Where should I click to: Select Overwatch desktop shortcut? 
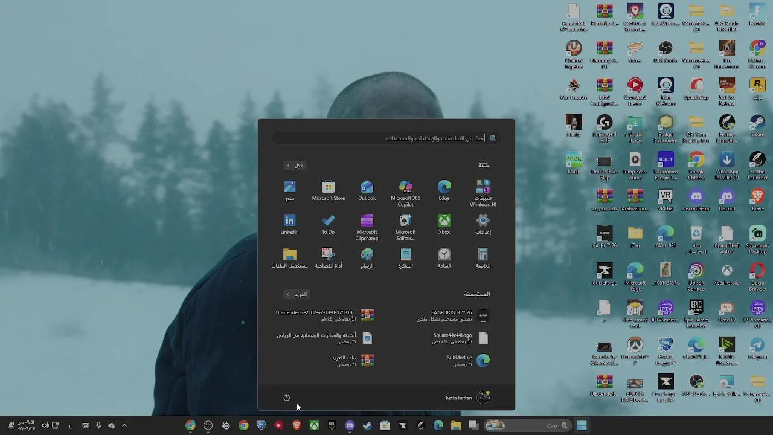(635, 350)
